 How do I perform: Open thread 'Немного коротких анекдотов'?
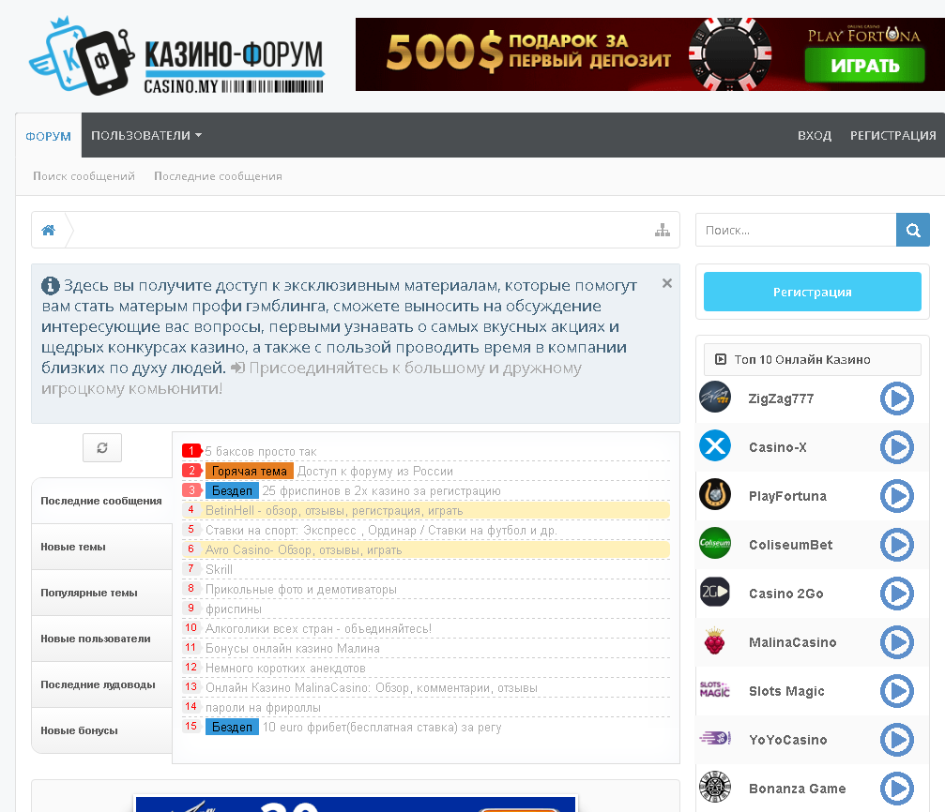tap(285, 668)
